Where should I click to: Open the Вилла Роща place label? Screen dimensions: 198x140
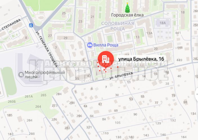point(106,45)
